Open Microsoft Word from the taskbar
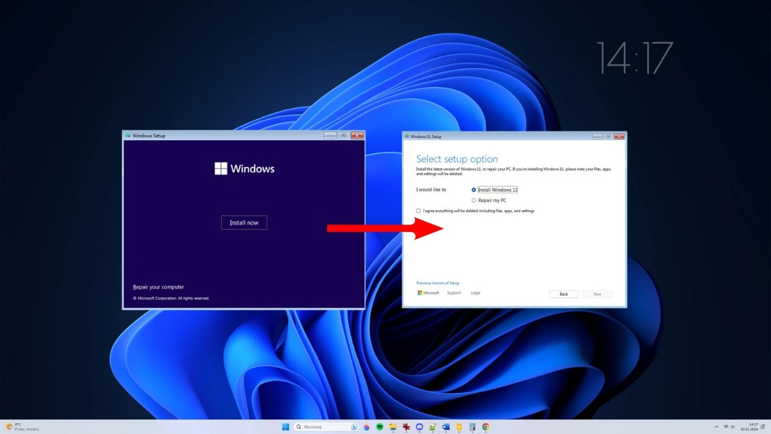Screen dimensions: 771x434 pyautogui.click(x=446, y=426)
